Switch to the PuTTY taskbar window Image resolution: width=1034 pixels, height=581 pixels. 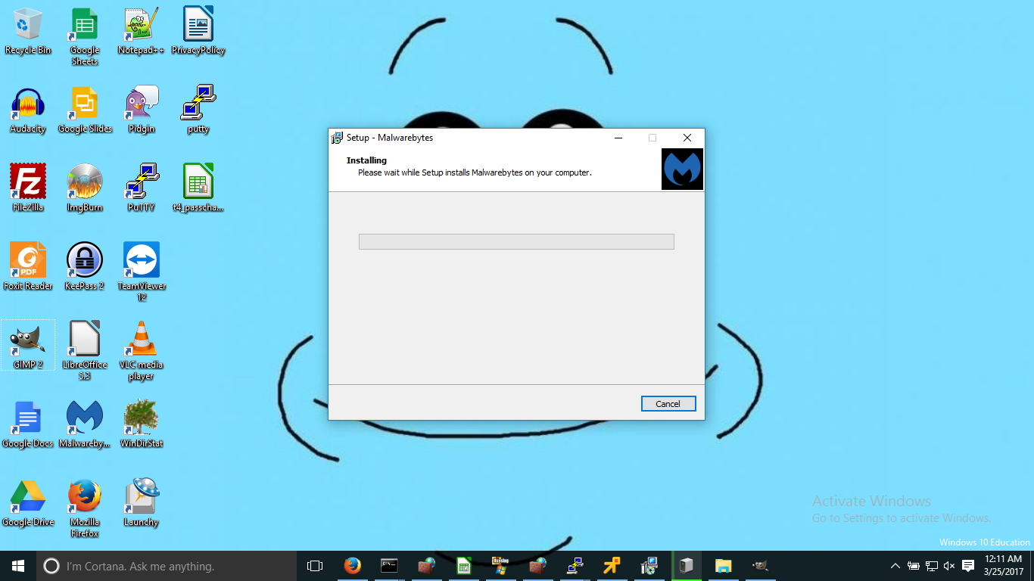click(x=575, y=566)
